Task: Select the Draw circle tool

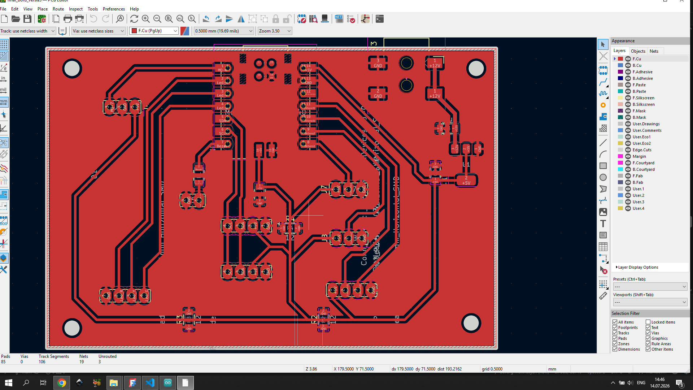Action: pos(603,177)
